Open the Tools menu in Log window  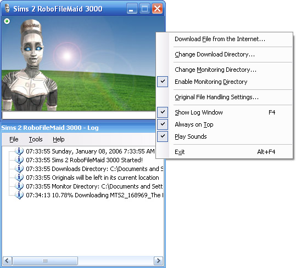(36, 139)
